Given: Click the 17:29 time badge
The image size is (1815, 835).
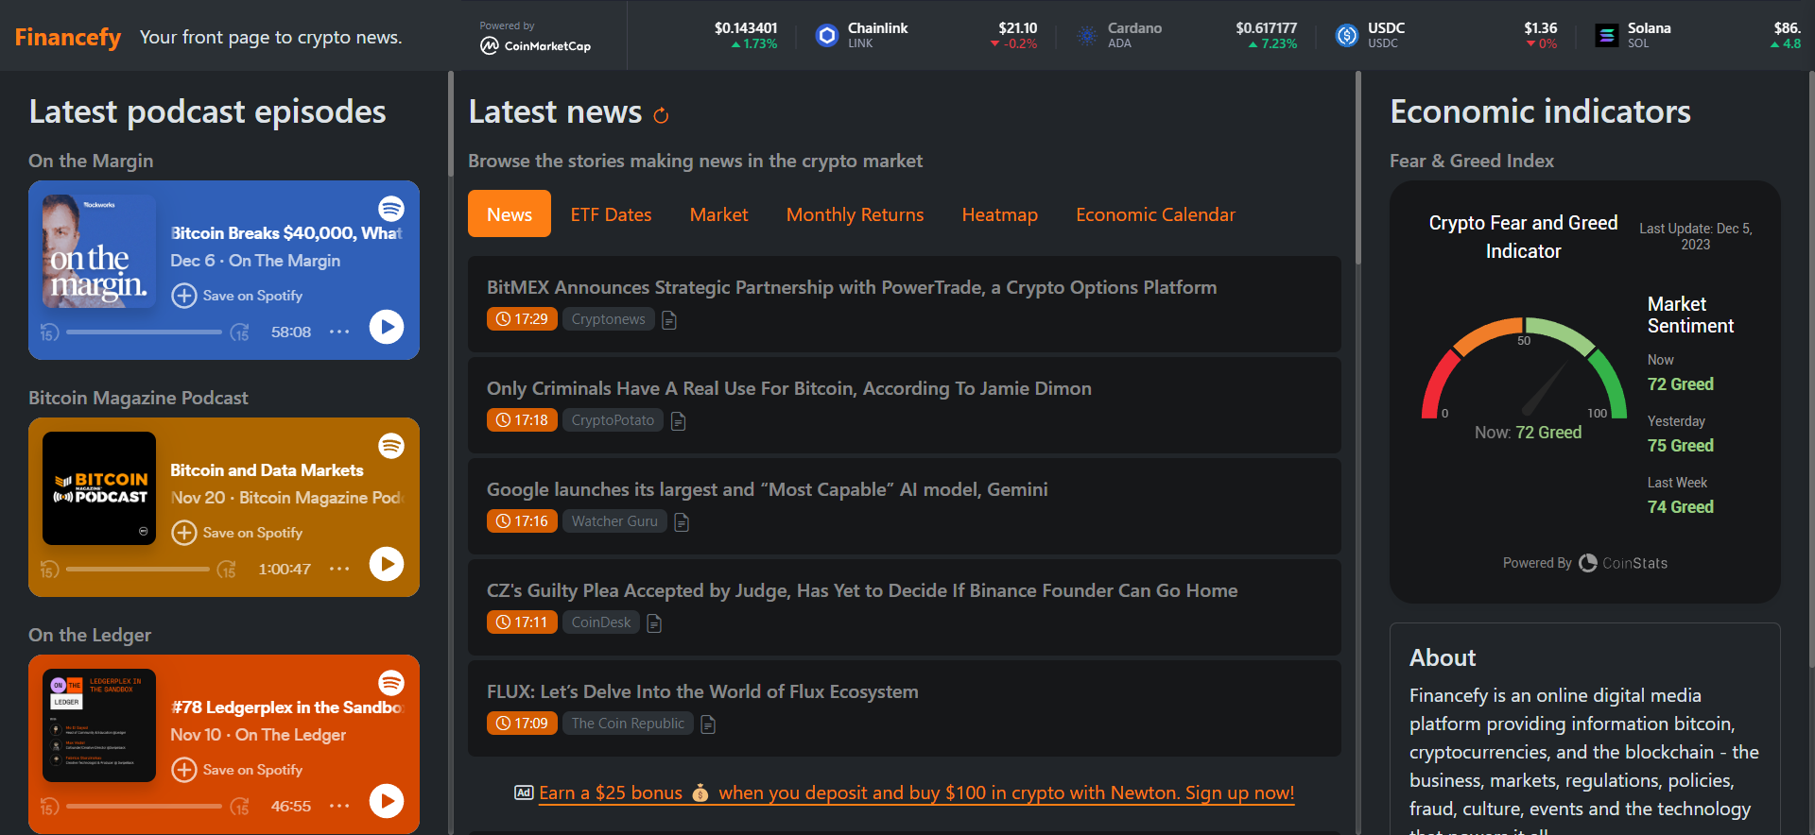Looking at the screenshot, I should 522,319.
